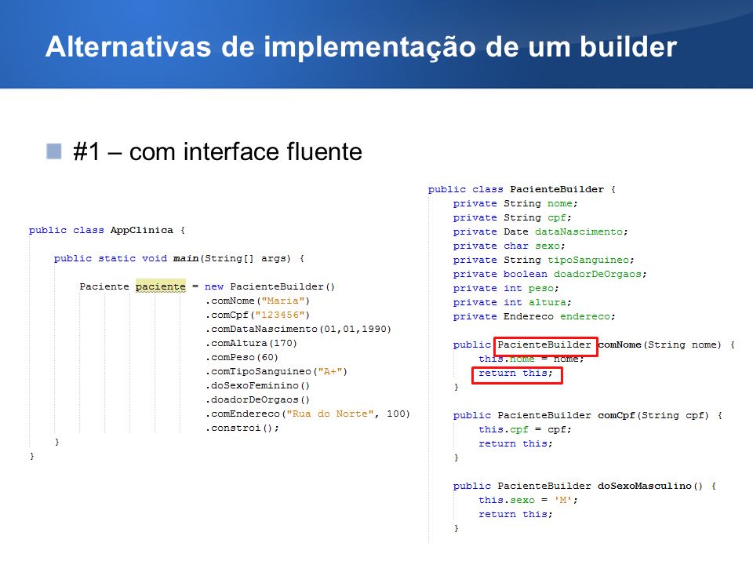The width and height of the screenshot is (753, 565).
Task: Click the line '.comCpf("123456")'
Action: 258,315
